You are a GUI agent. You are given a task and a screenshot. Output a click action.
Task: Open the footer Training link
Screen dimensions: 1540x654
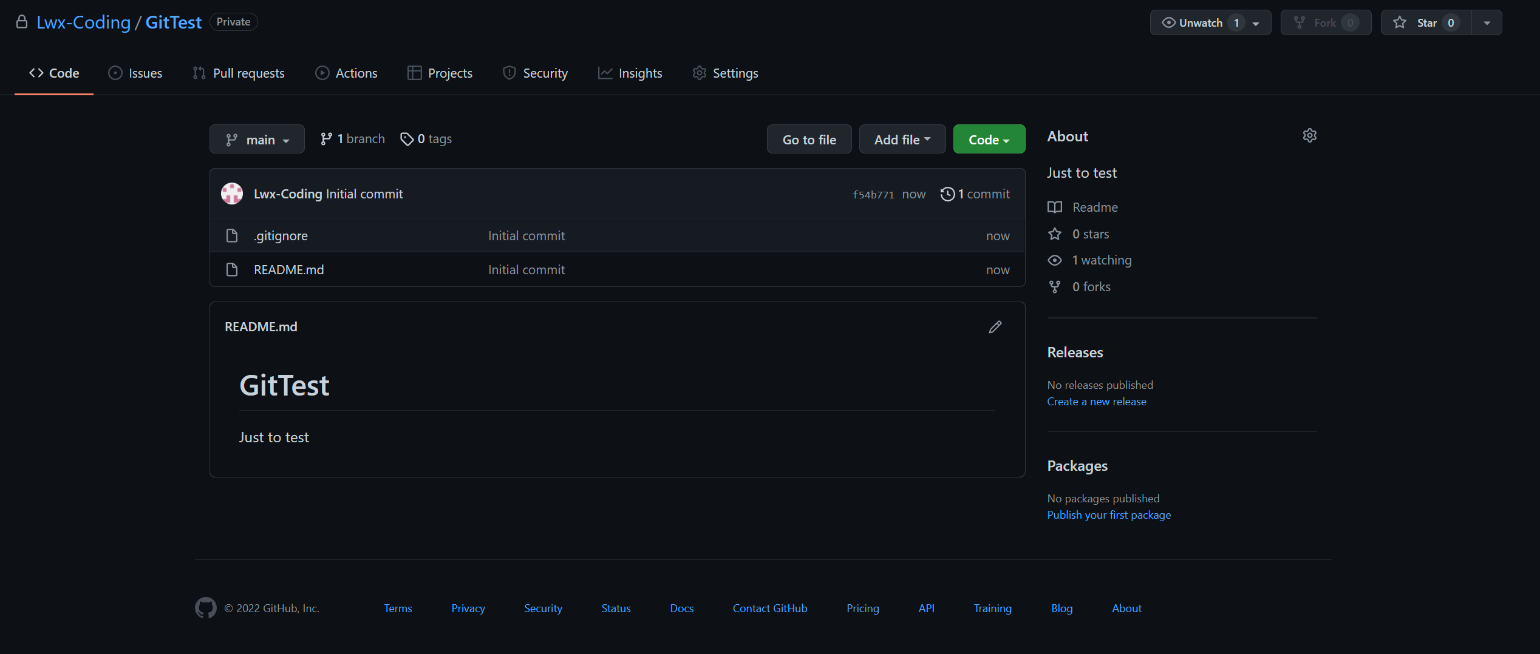pyautogui.click(x=993, y=608)
